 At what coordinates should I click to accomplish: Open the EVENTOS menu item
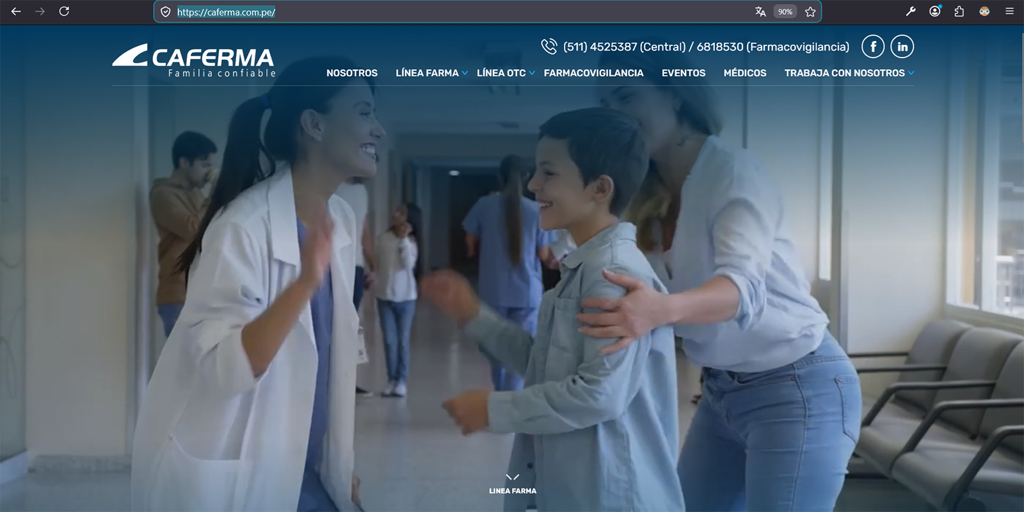[684, 73]
